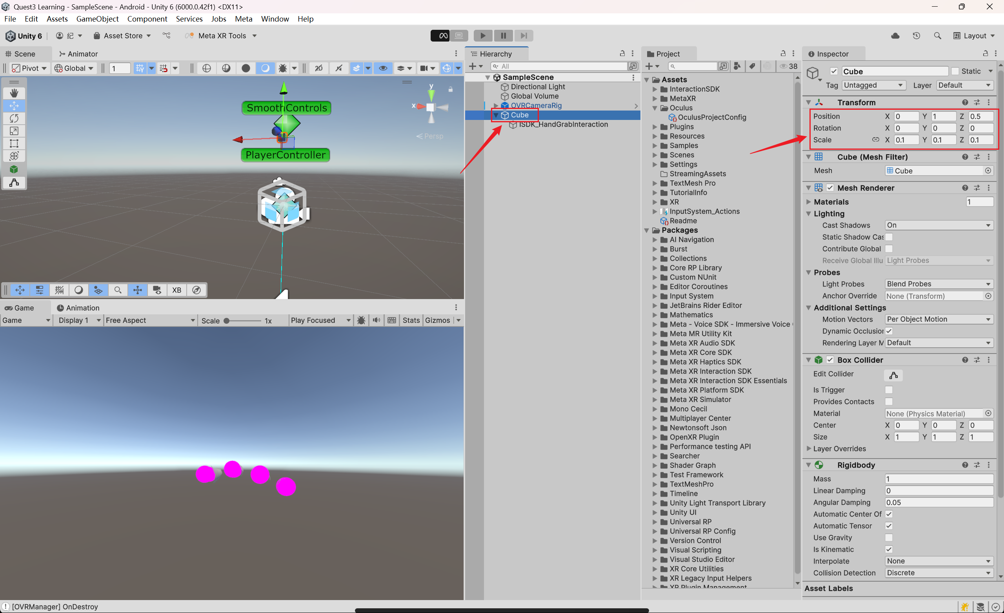Screen dimensions: 1004x613
Task: Select the Rect tool
Action: point(14,144)
